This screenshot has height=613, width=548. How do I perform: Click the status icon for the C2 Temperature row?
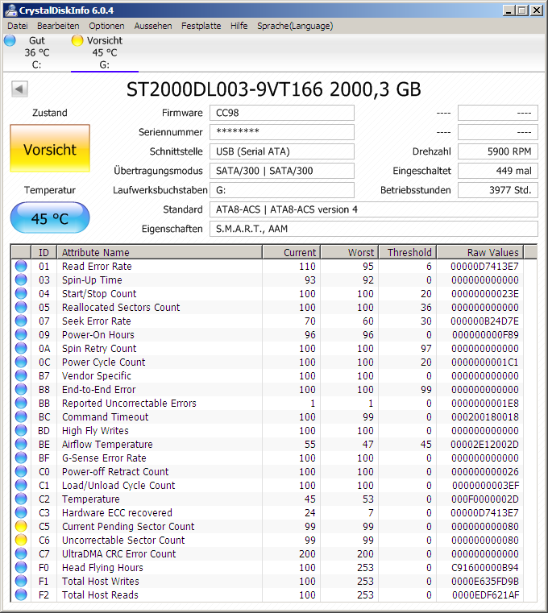click(x=21, y=499)
